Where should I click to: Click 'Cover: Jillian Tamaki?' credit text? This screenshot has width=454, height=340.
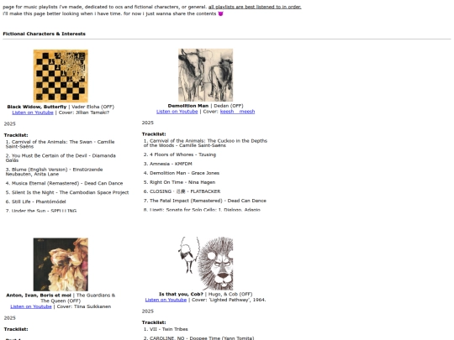click(84, 112)
